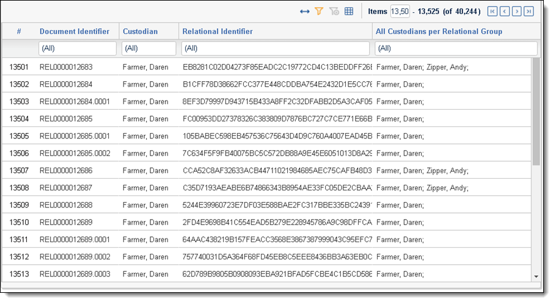Image resolution: width=553 pixels, height=302 pixels.
Task: Click the resize columns double-arrow icon
Action: (x=304, y=12)
